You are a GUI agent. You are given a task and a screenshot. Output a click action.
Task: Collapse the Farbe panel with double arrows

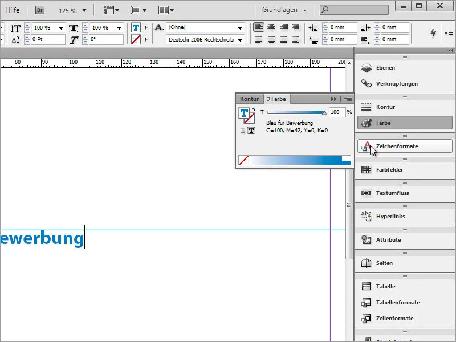[x=333, y=99]
